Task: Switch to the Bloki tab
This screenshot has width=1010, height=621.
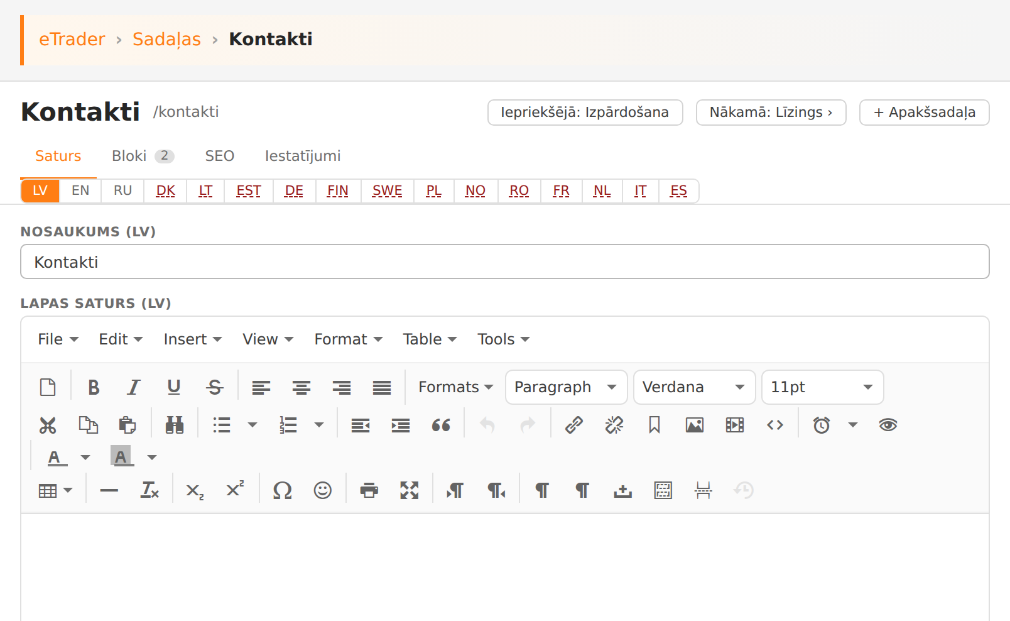Action: [143, 156]
